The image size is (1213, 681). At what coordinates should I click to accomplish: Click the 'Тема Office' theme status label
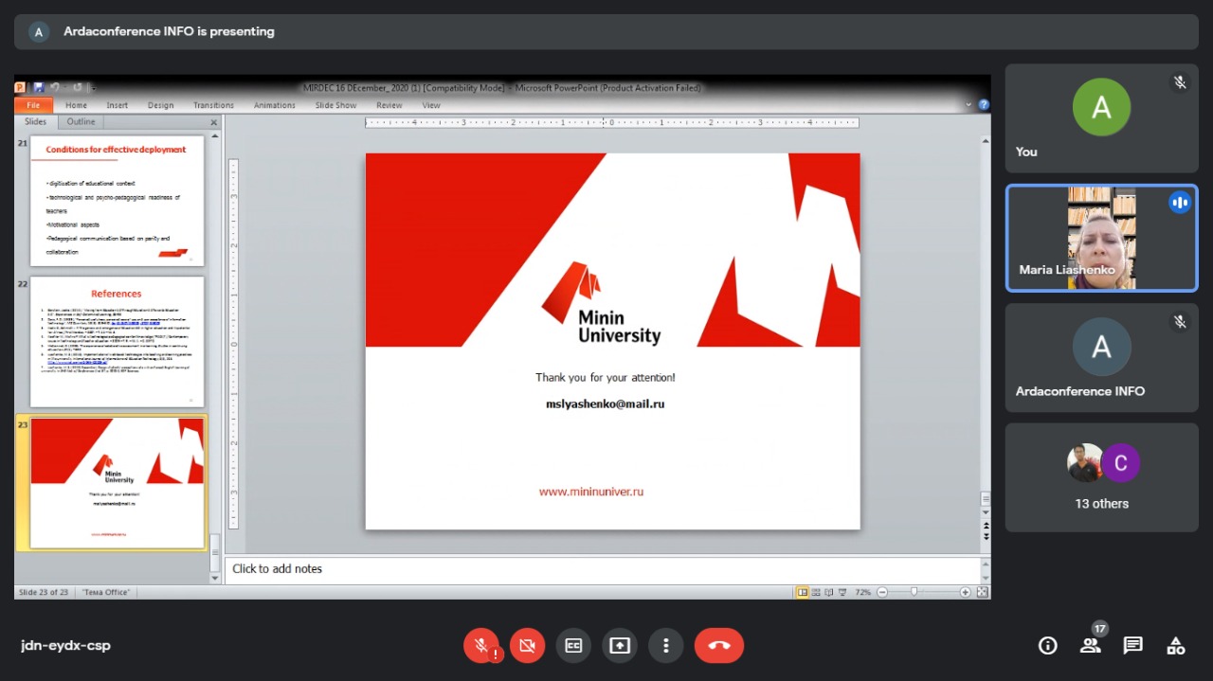click(106, 592)
